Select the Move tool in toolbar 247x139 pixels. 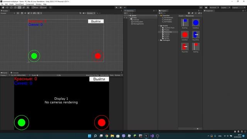click(7, 8)
